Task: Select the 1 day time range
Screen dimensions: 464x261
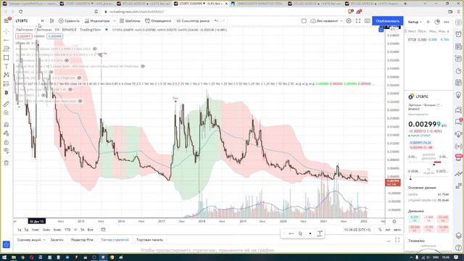Action: (x=20, y=230)
